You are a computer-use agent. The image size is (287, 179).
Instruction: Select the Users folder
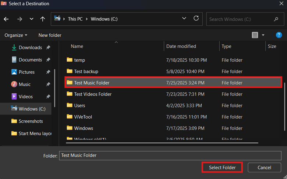pos(173,106)
